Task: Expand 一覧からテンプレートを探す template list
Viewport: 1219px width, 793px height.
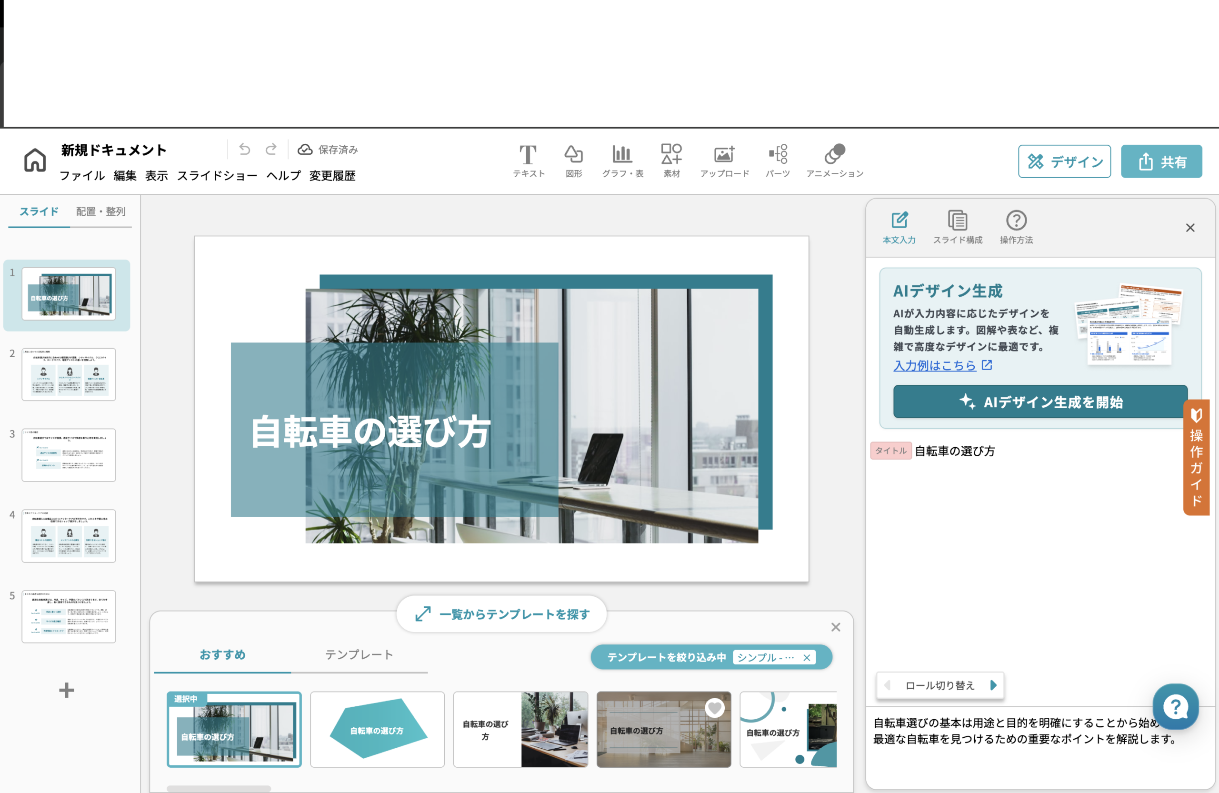Action: click(x=501, y=614)
